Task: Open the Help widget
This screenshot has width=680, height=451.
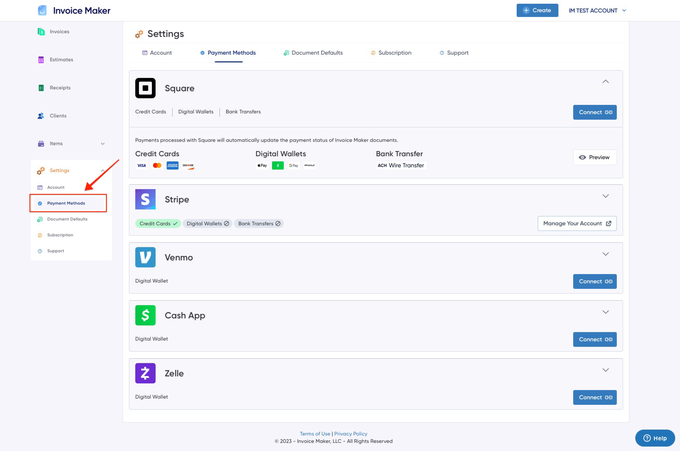Action: click(655, 438)
